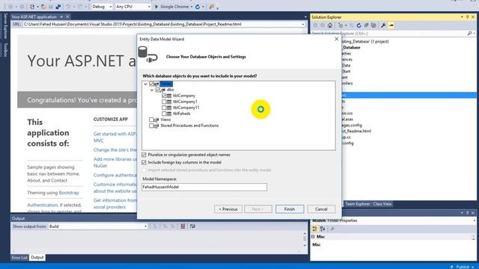479x269 pixels.
Task: Check the tblCompany1 table checkbox
Action: click(x=164, y=102)
